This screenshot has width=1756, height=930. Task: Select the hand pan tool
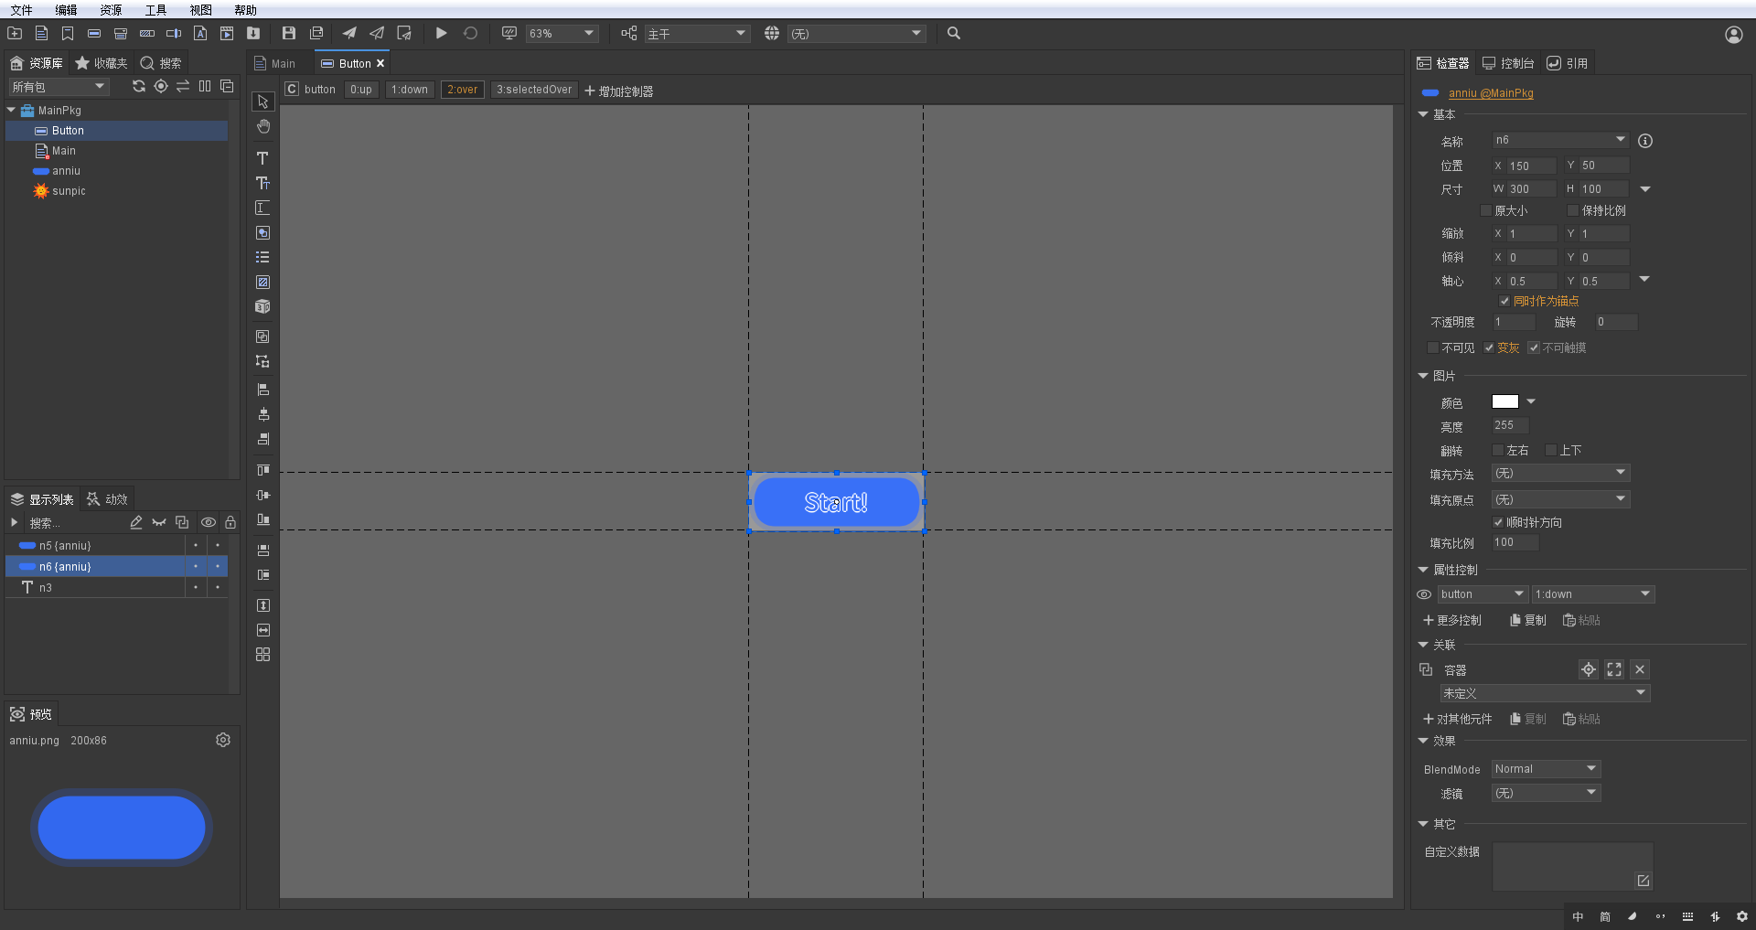(x=262, y=126)
